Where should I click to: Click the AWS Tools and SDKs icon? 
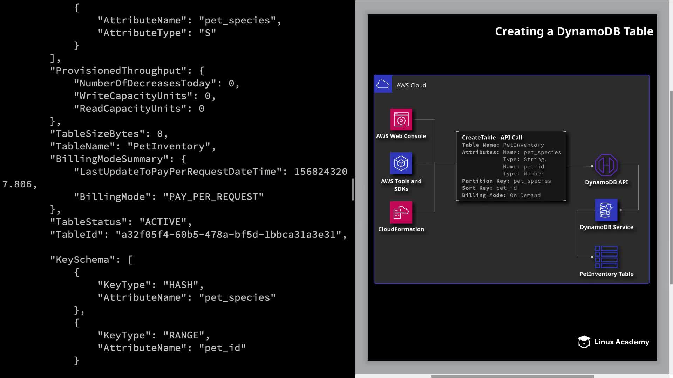pyautogui.click(x=401, y=163)
